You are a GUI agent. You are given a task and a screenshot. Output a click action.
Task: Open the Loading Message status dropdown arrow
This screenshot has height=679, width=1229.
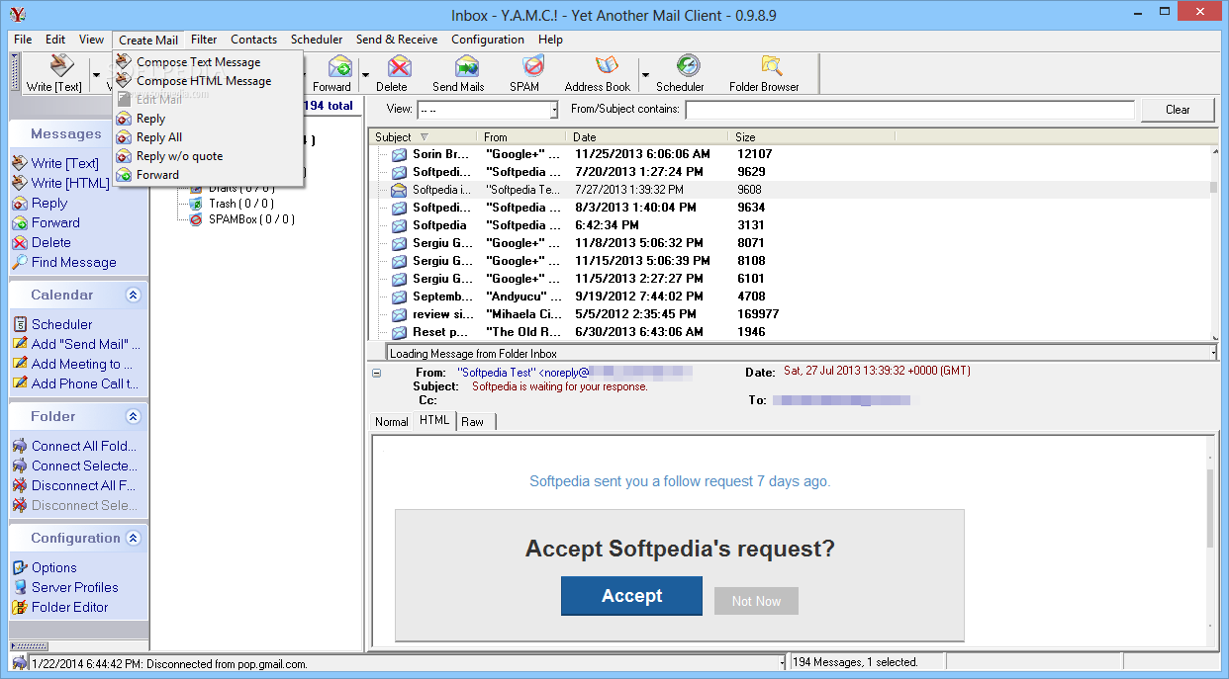[1213, 353]
